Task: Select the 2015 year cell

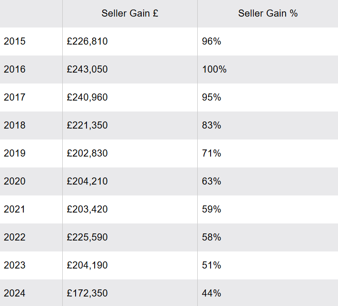Action: [x=15, y=41]
